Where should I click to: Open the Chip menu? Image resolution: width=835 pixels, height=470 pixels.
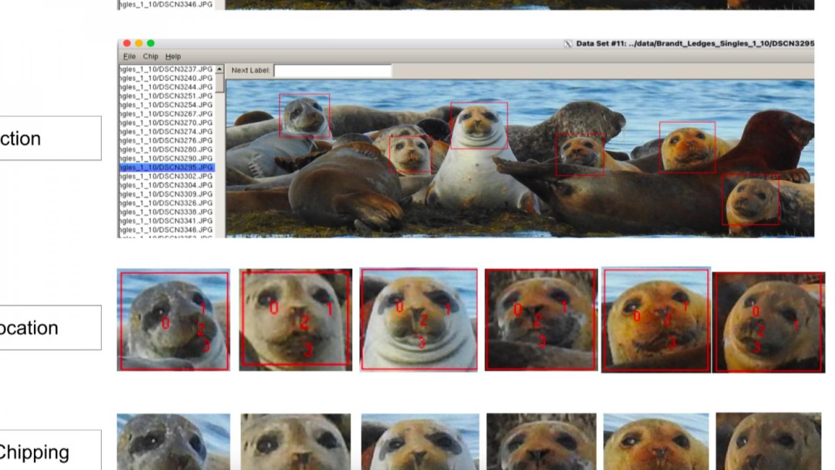tap(150, 56)
